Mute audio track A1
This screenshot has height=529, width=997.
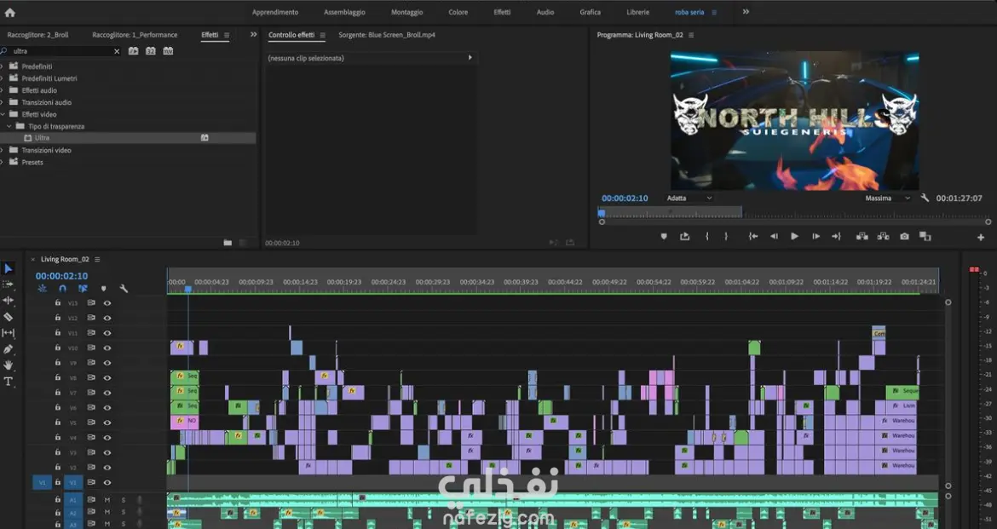point(107,500)
